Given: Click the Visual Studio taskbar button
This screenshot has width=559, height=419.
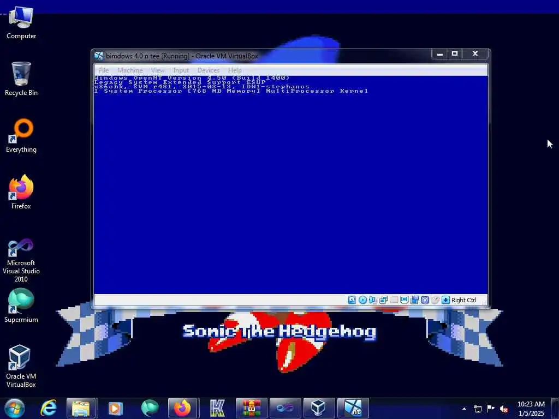Looking at the screenshot, I should point(285,408).
